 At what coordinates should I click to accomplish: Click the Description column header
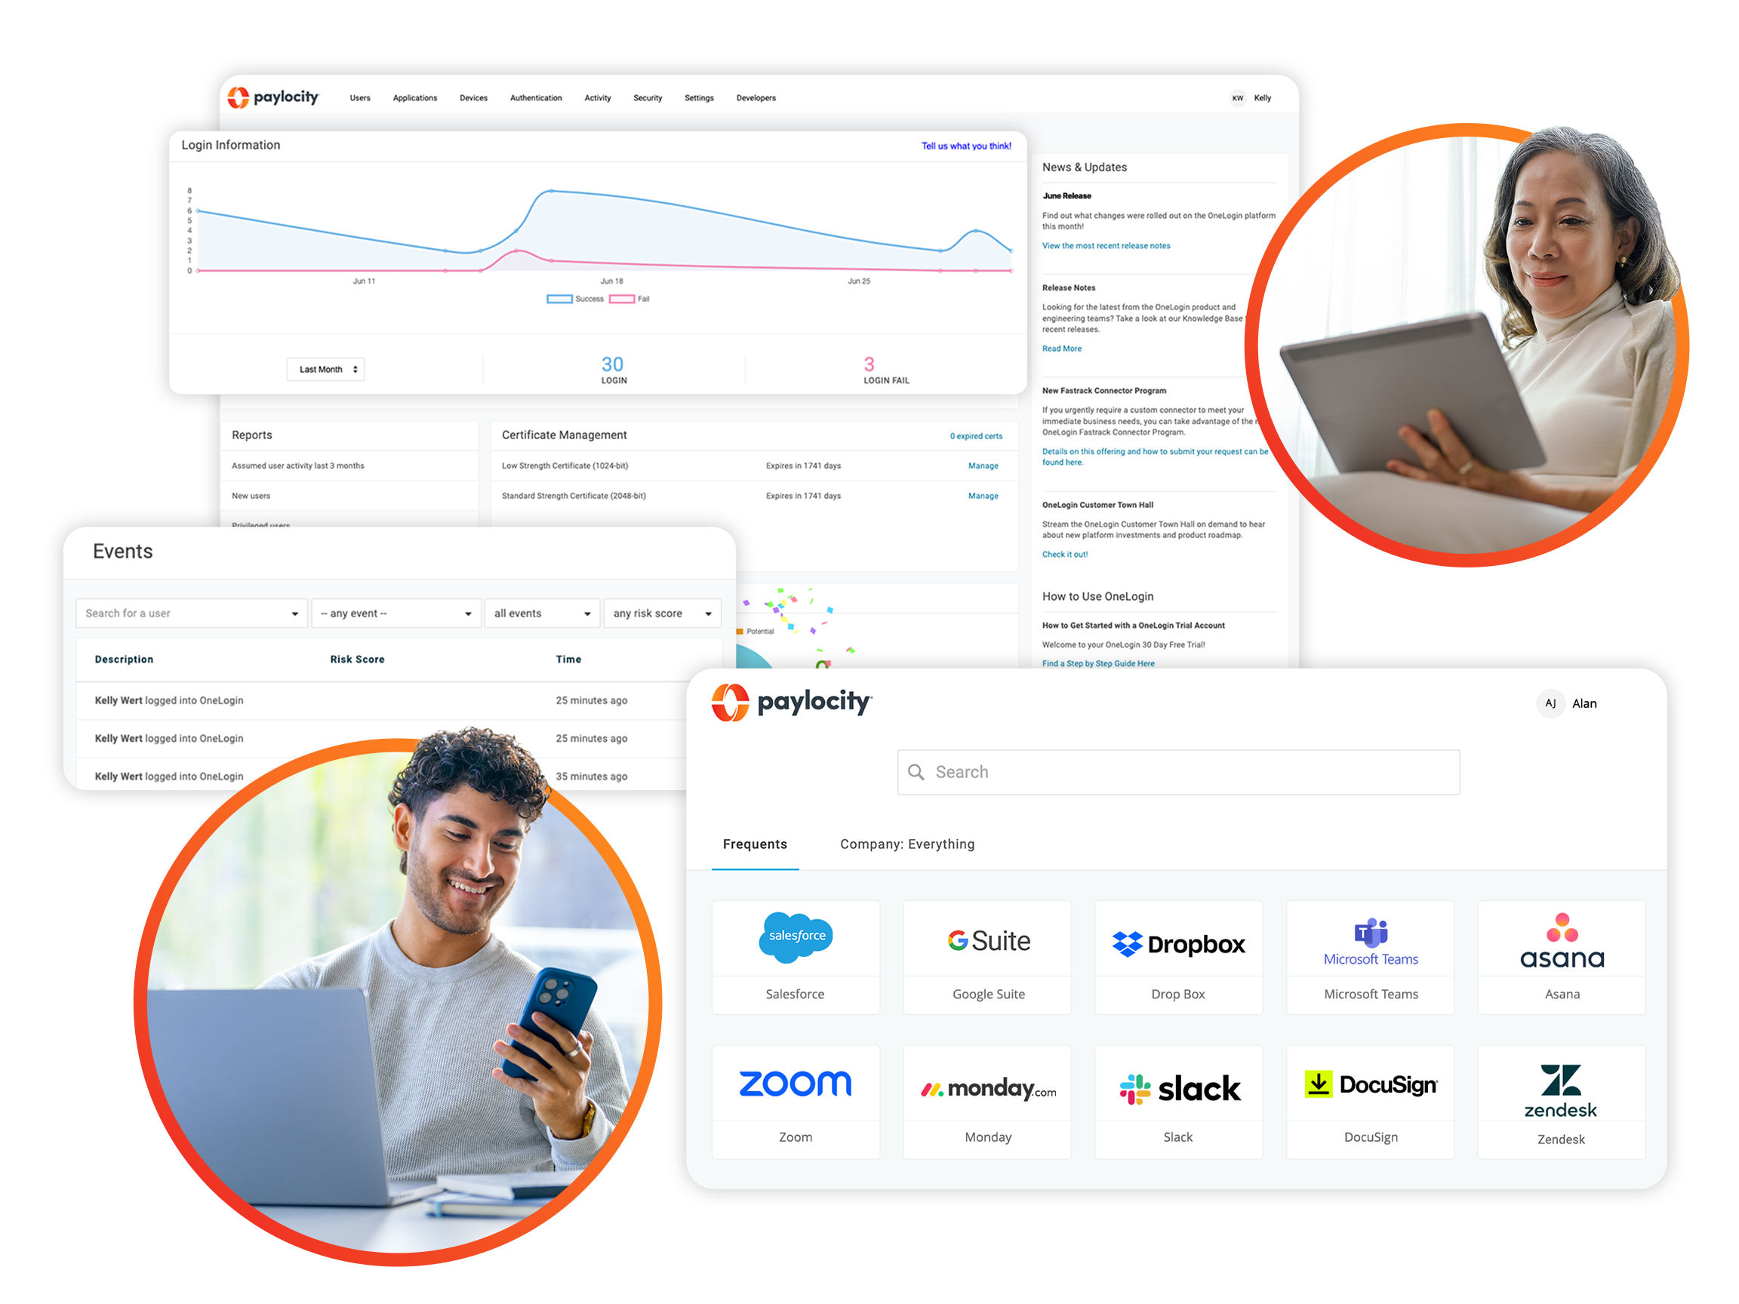click(x=125, y=660)
